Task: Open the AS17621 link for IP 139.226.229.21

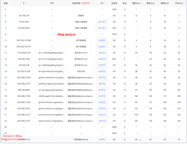Action: pyautogui.click(x=102, y=28)
